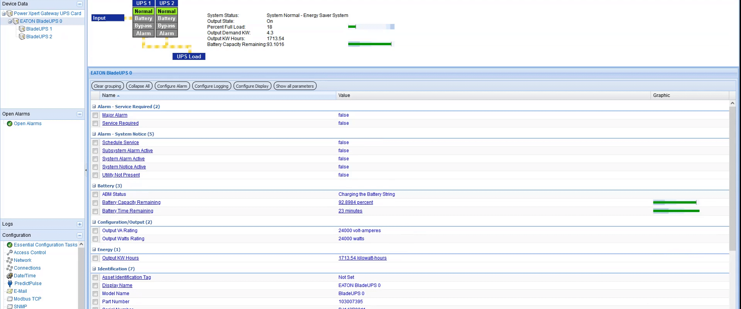The width and height of the screenshot is (741, 309).
Task: Click the E-Mail envelope icon
Action: tap(10, 291)
